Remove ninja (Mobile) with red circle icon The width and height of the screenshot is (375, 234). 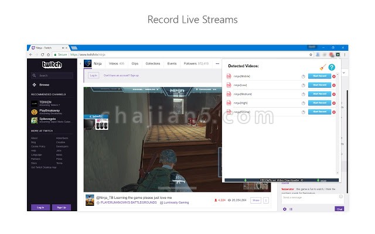pos(334,77)
